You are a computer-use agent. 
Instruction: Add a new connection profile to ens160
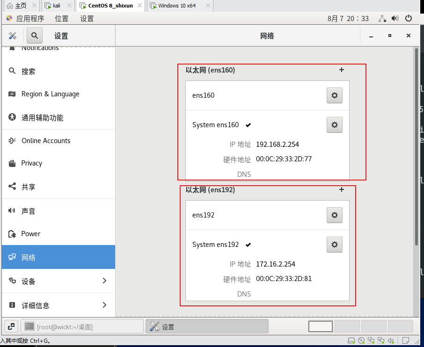342,70
